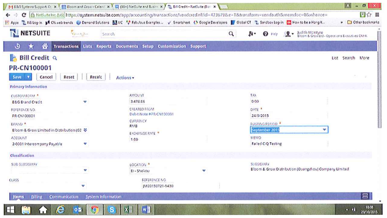This screenshot has width=387, height=218.
Task: Open the Shortcuts star icon
Action: click(31, 46)
